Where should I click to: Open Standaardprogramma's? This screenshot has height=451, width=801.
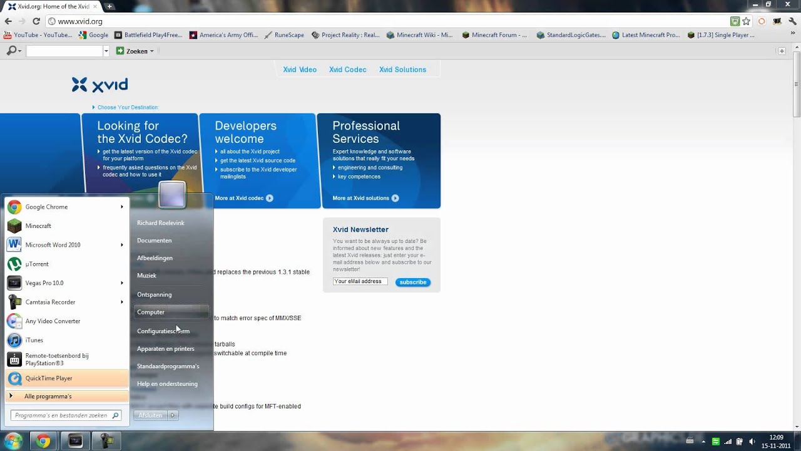coord(168,366)
